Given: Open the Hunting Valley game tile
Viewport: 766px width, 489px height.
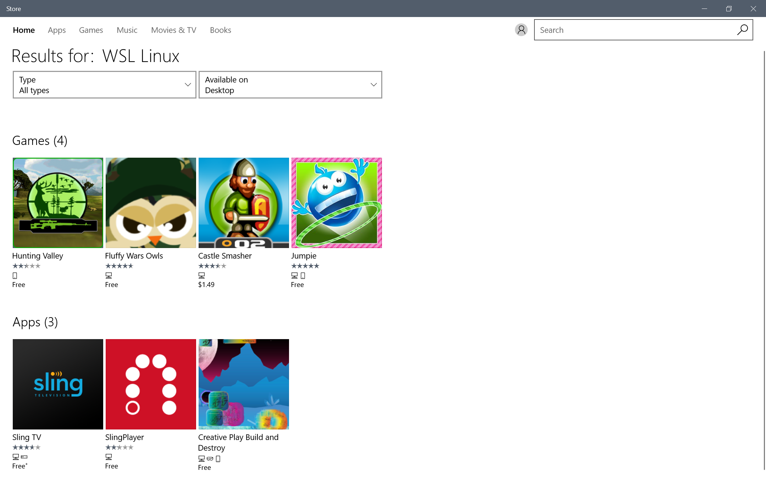Looking at the screenshot, I should coord(58,203).
